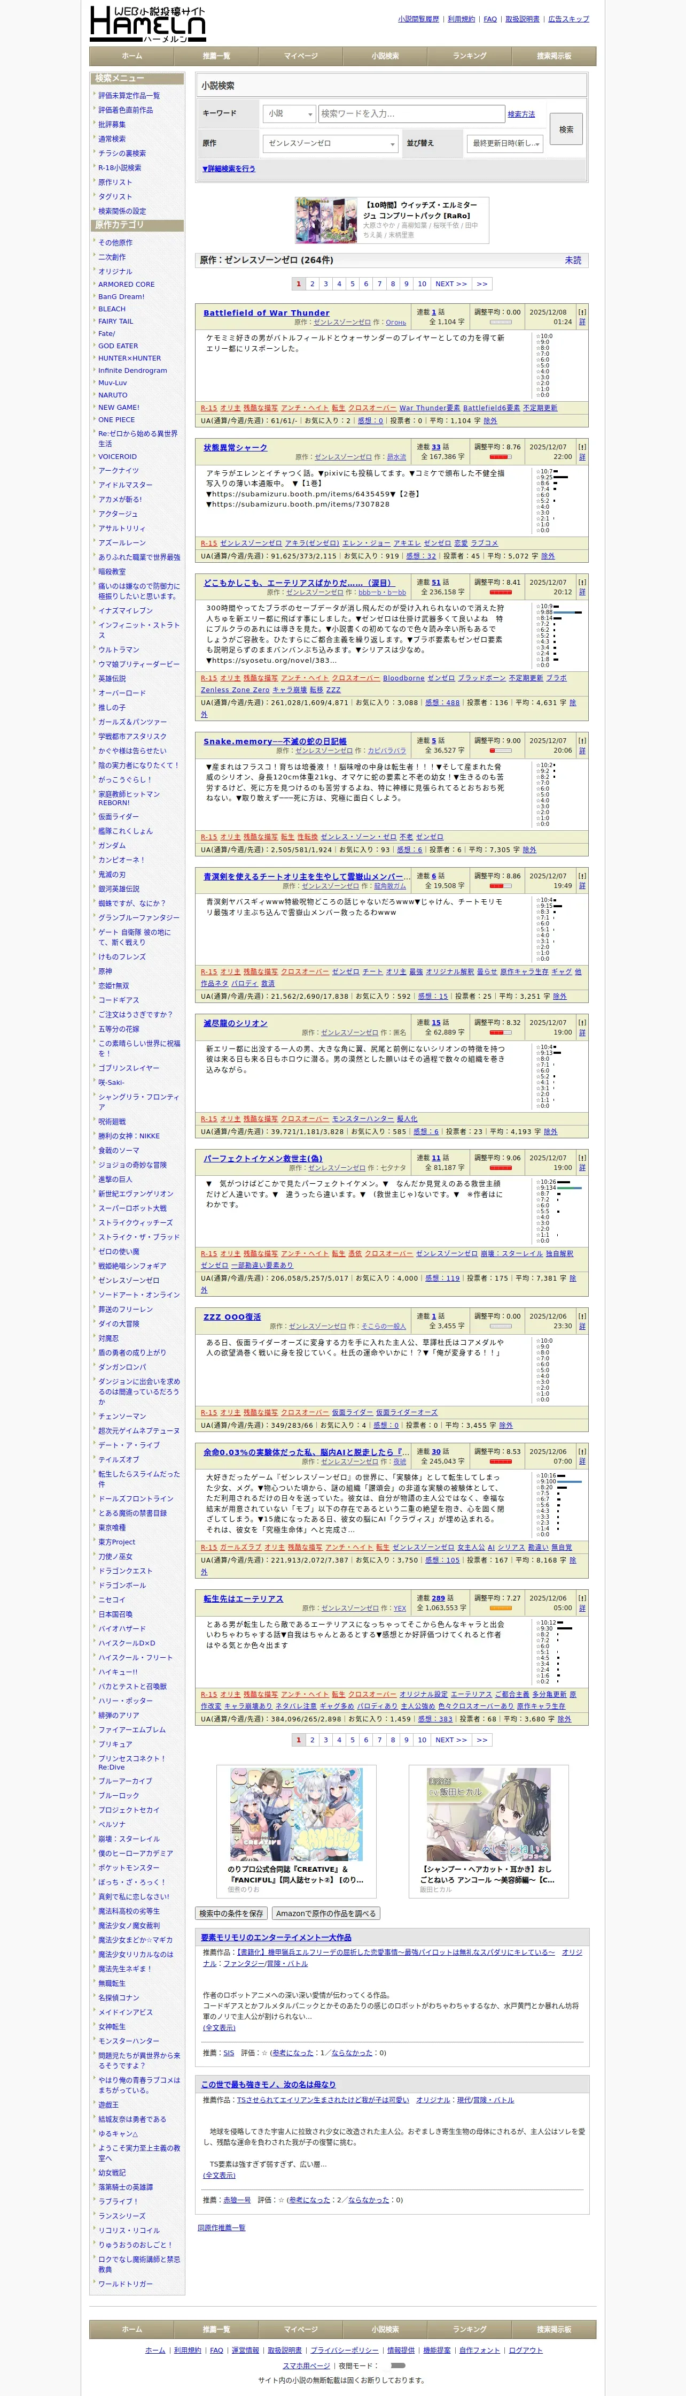The width and height of the screenshot is (686, 2396).
Task: Click NEXT >> above the results list
Action: coord(451,285)
